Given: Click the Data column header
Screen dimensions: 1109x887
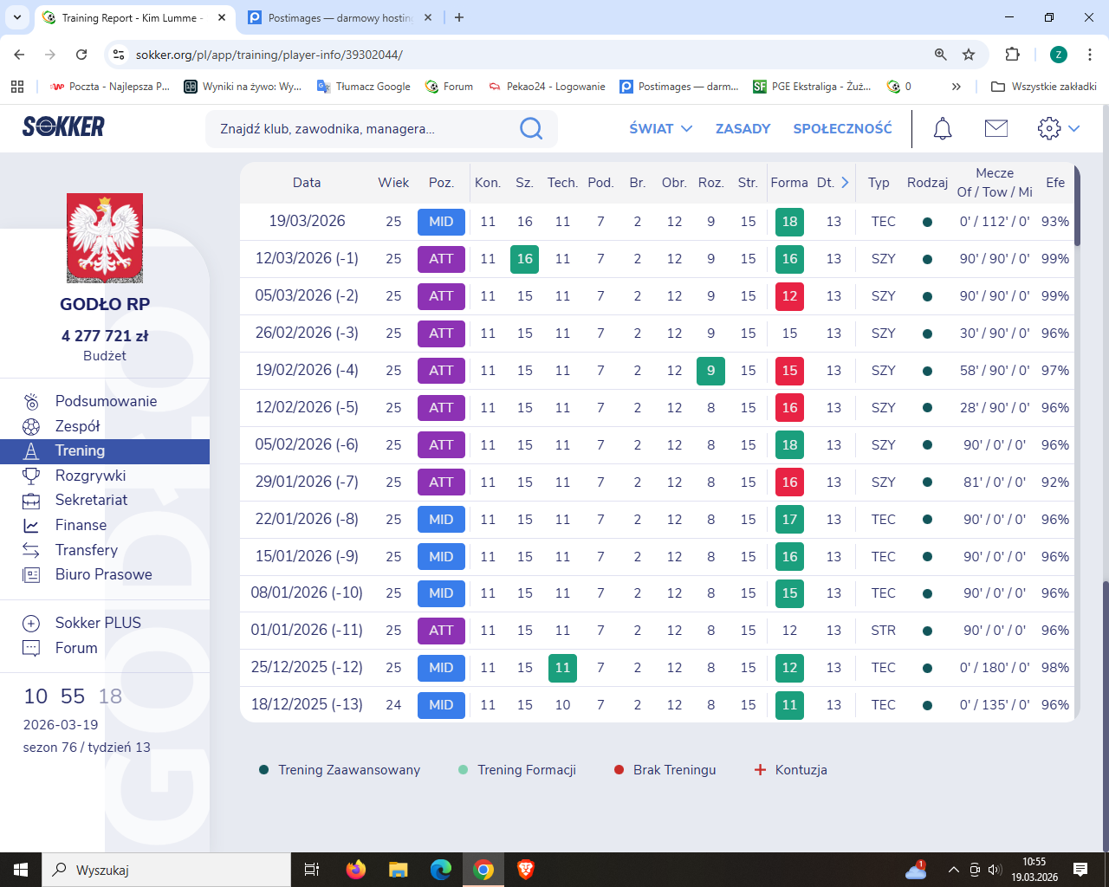Looking at the screenshot, I should pyautogui.click(x=307, y=183).
